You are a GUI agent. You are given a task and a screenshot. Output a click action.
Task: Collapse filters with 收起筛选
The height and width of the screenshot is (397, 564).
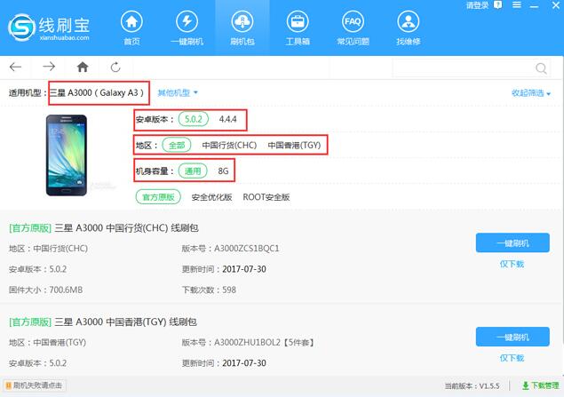point(531,93)
